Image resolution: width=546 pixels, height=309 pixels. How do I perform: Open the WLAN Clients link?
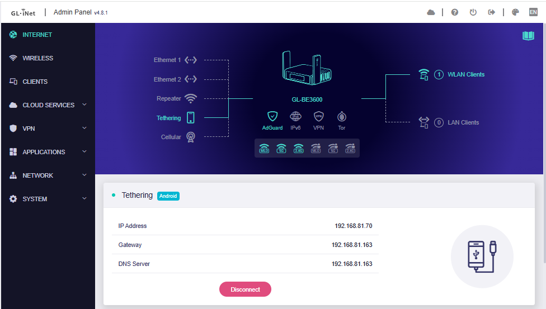465,74
